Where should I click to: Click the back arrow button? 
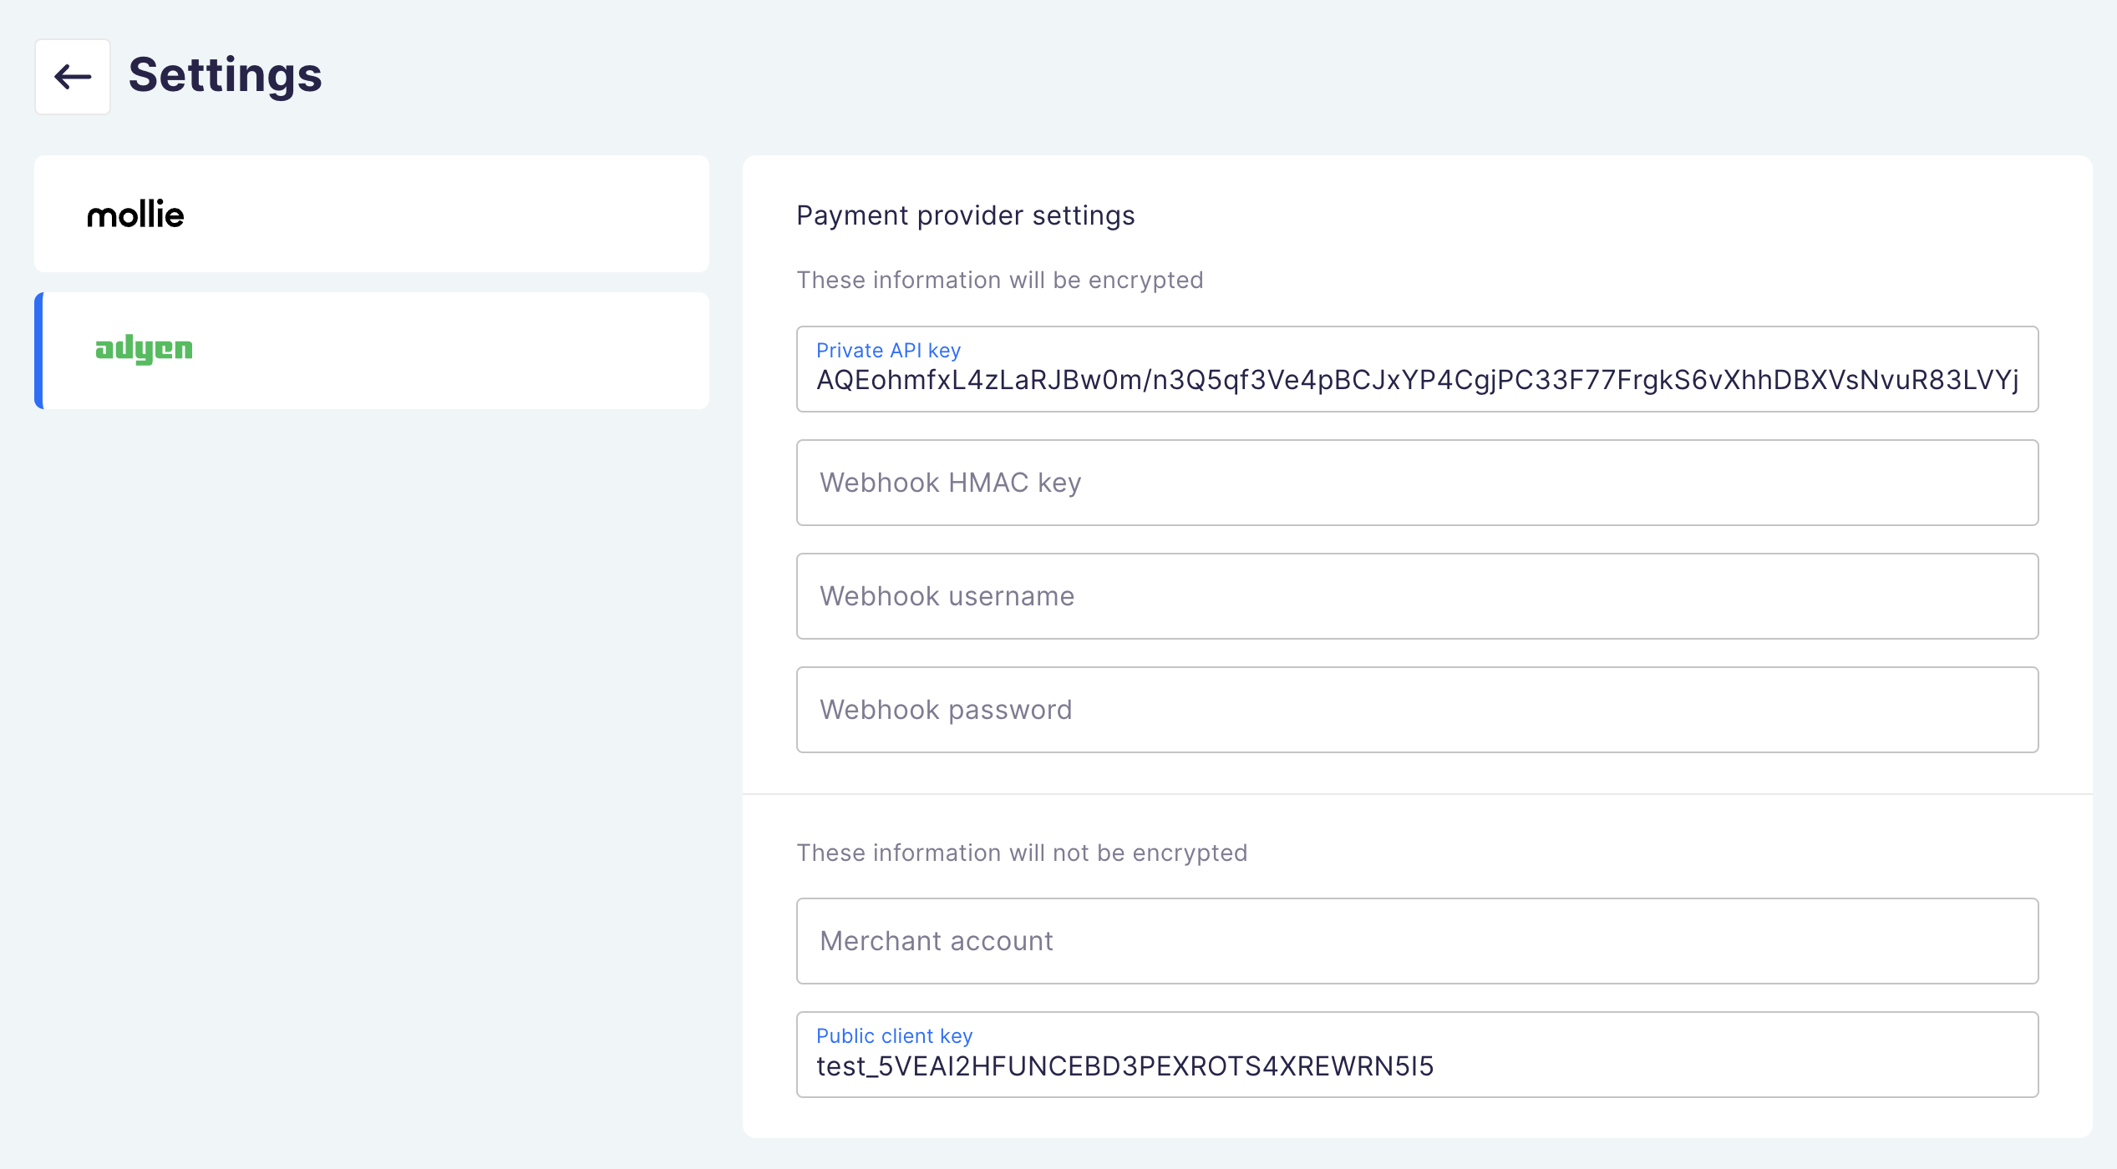click(x=73, y=77)
